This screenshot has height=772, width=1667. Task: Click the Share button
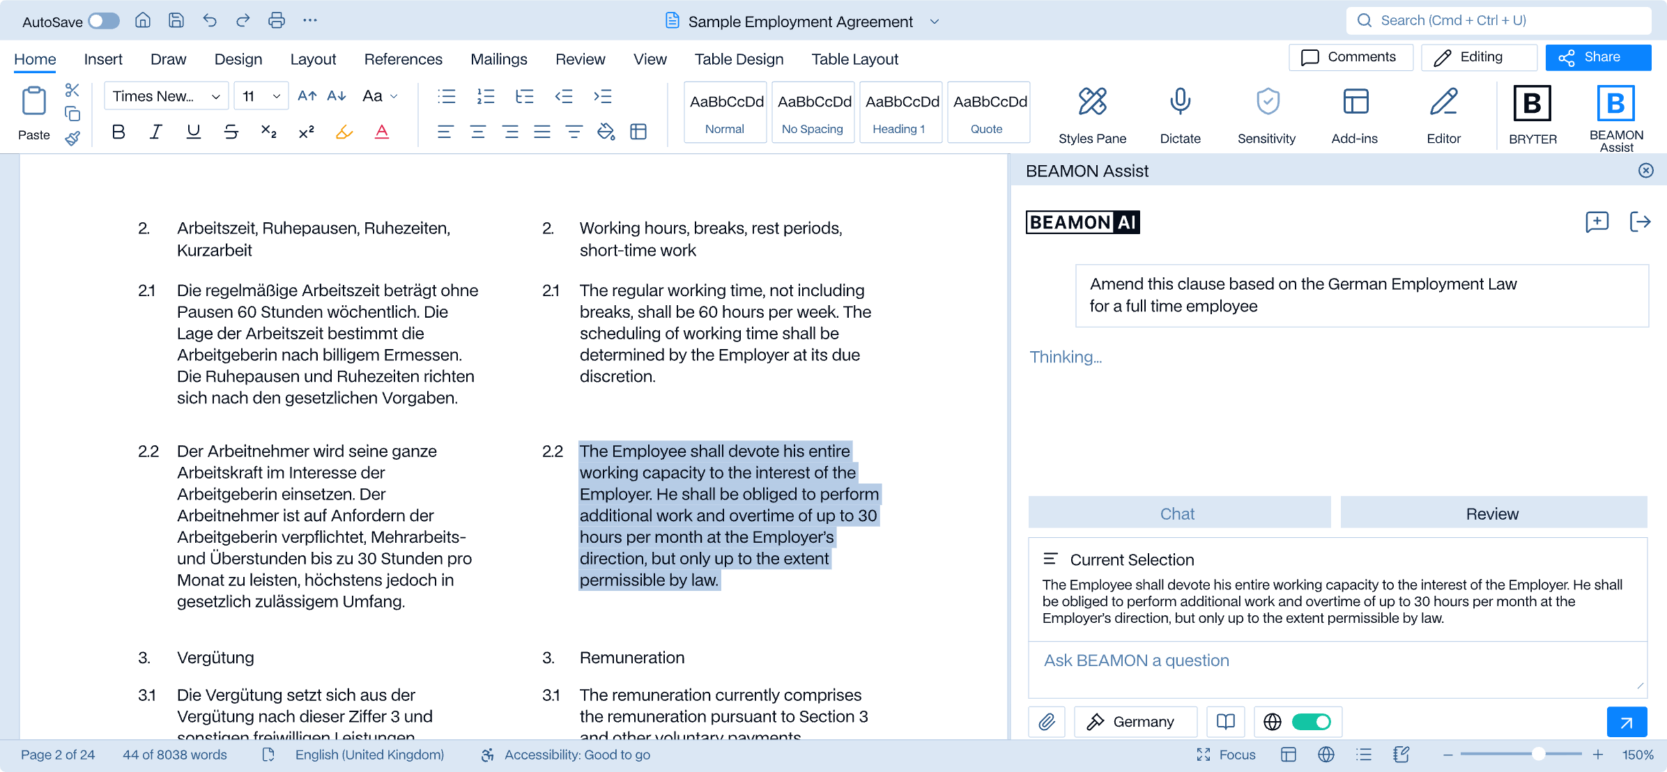pos(1598,57)
